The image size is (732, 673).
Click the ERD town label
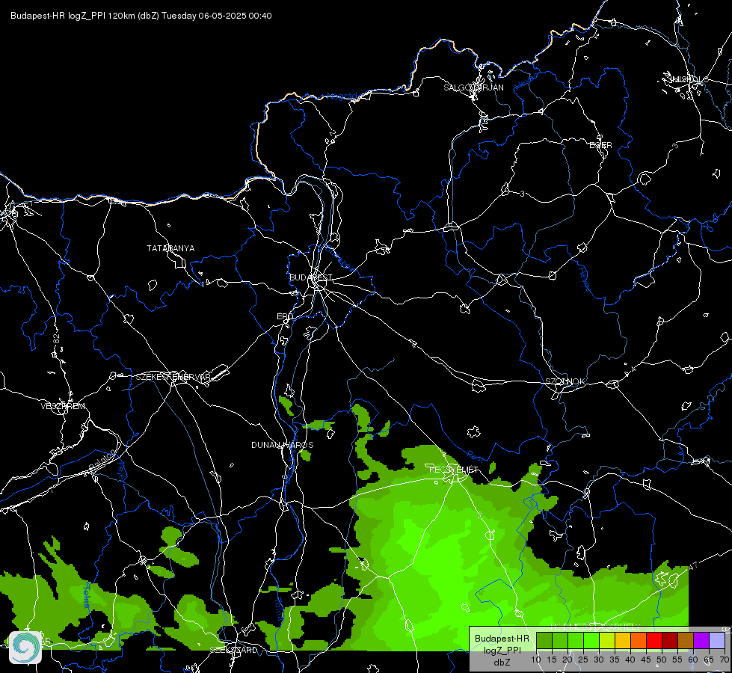(284, 316)
